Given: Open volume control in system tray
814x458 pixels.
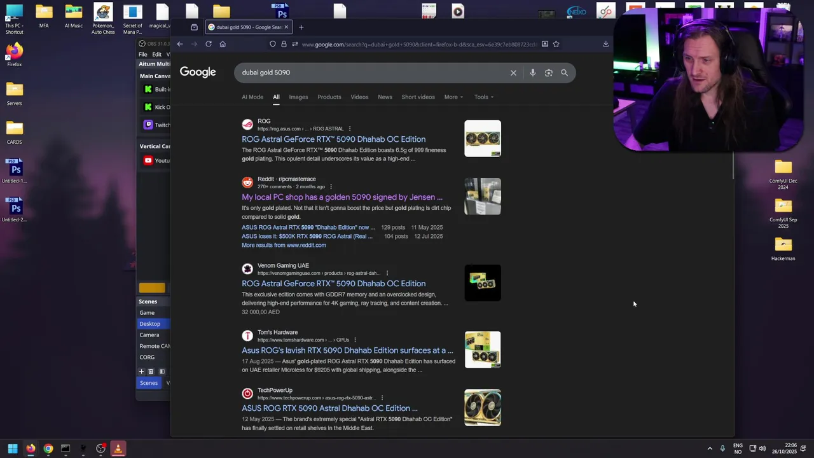Looking at the screenshot, I should tap(762, 448).
